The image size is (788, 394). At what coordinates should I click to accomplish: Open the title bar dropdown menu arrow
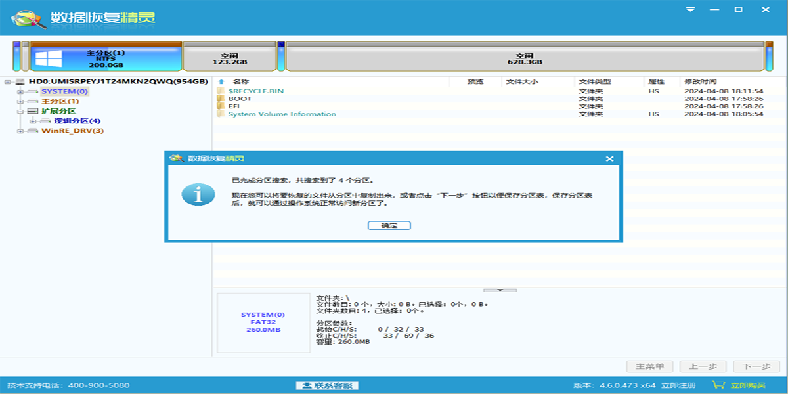click(x=690, y=10)
